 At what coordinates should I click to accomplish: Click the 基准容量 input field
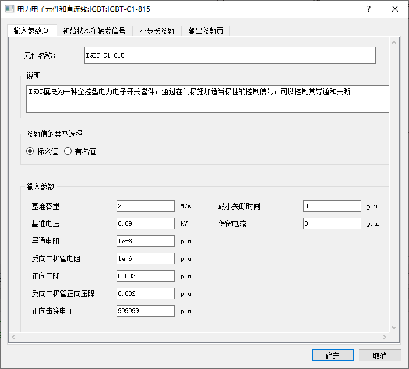click(x=146, y=206)
